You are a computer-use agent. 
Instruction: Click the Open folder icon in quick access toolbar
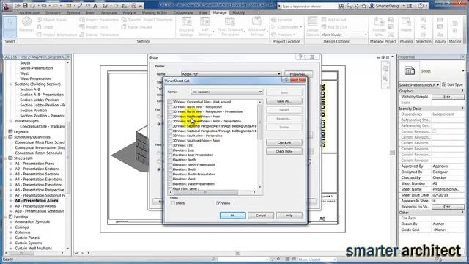coord(18,6)
